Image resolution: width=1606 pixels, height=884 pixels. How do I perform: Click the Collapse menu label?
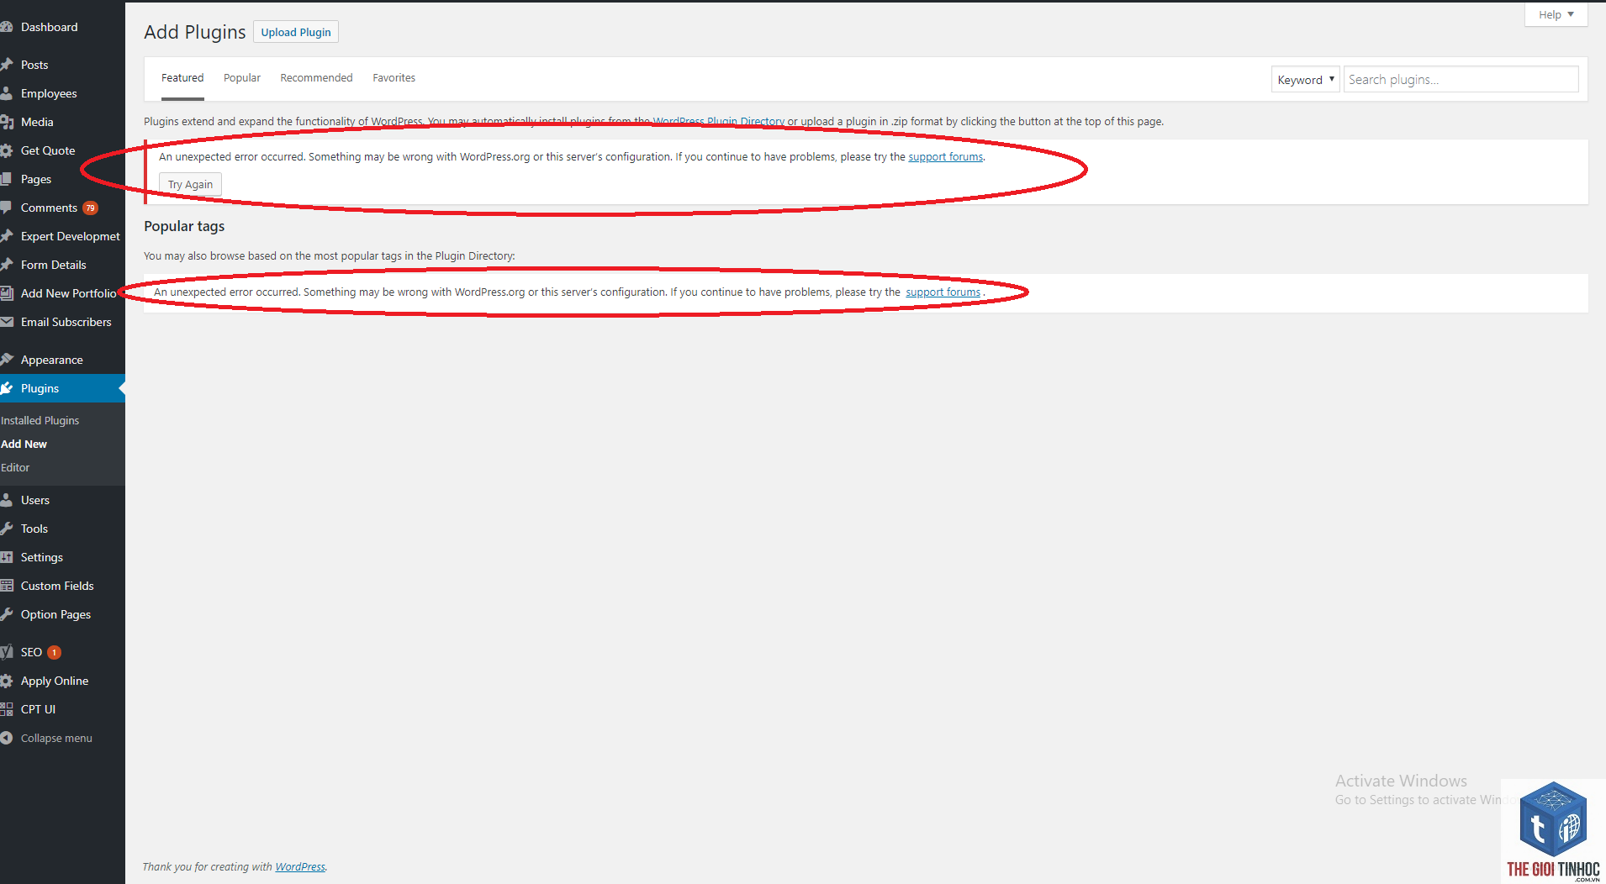(56, 738)
